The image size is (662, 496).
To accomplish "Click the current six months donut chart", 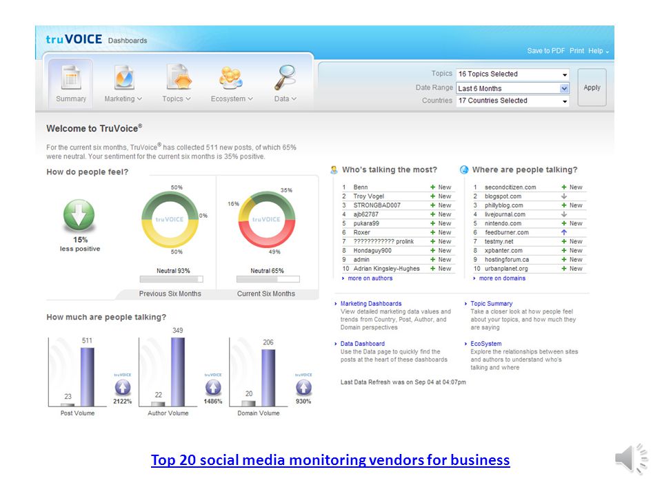I will pos(266,219).
